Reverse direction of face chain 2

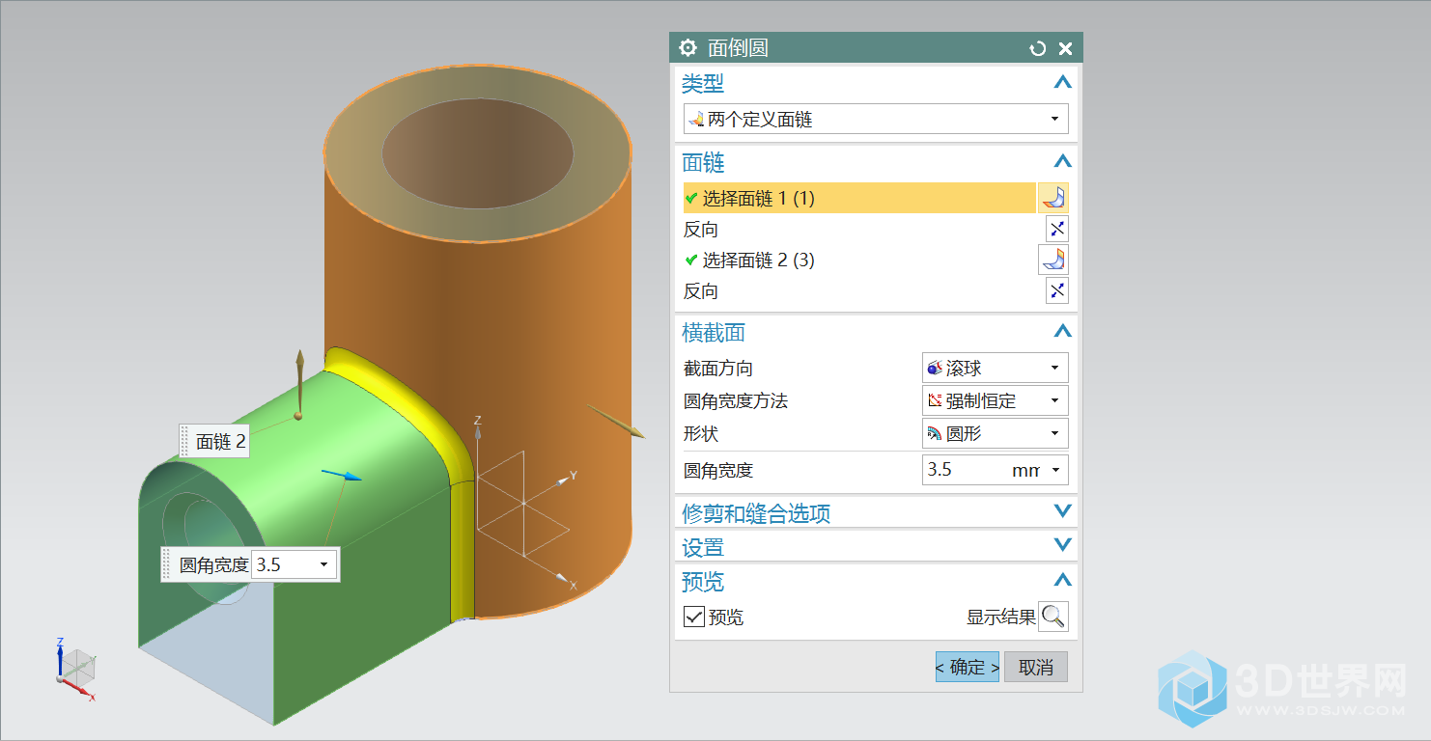click(x=1057, y=290)
